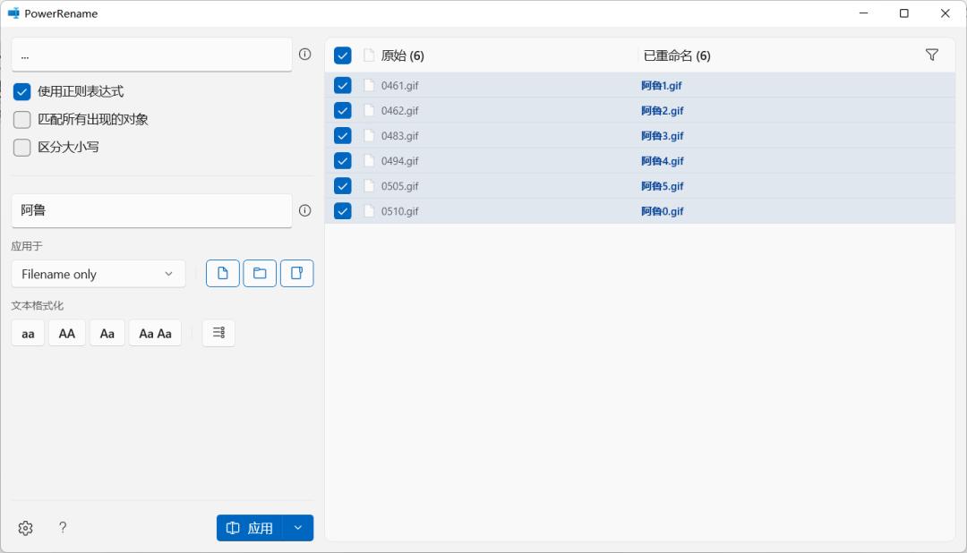Select the include files icon
The image size is (967, 553).
tap(222, 273)
